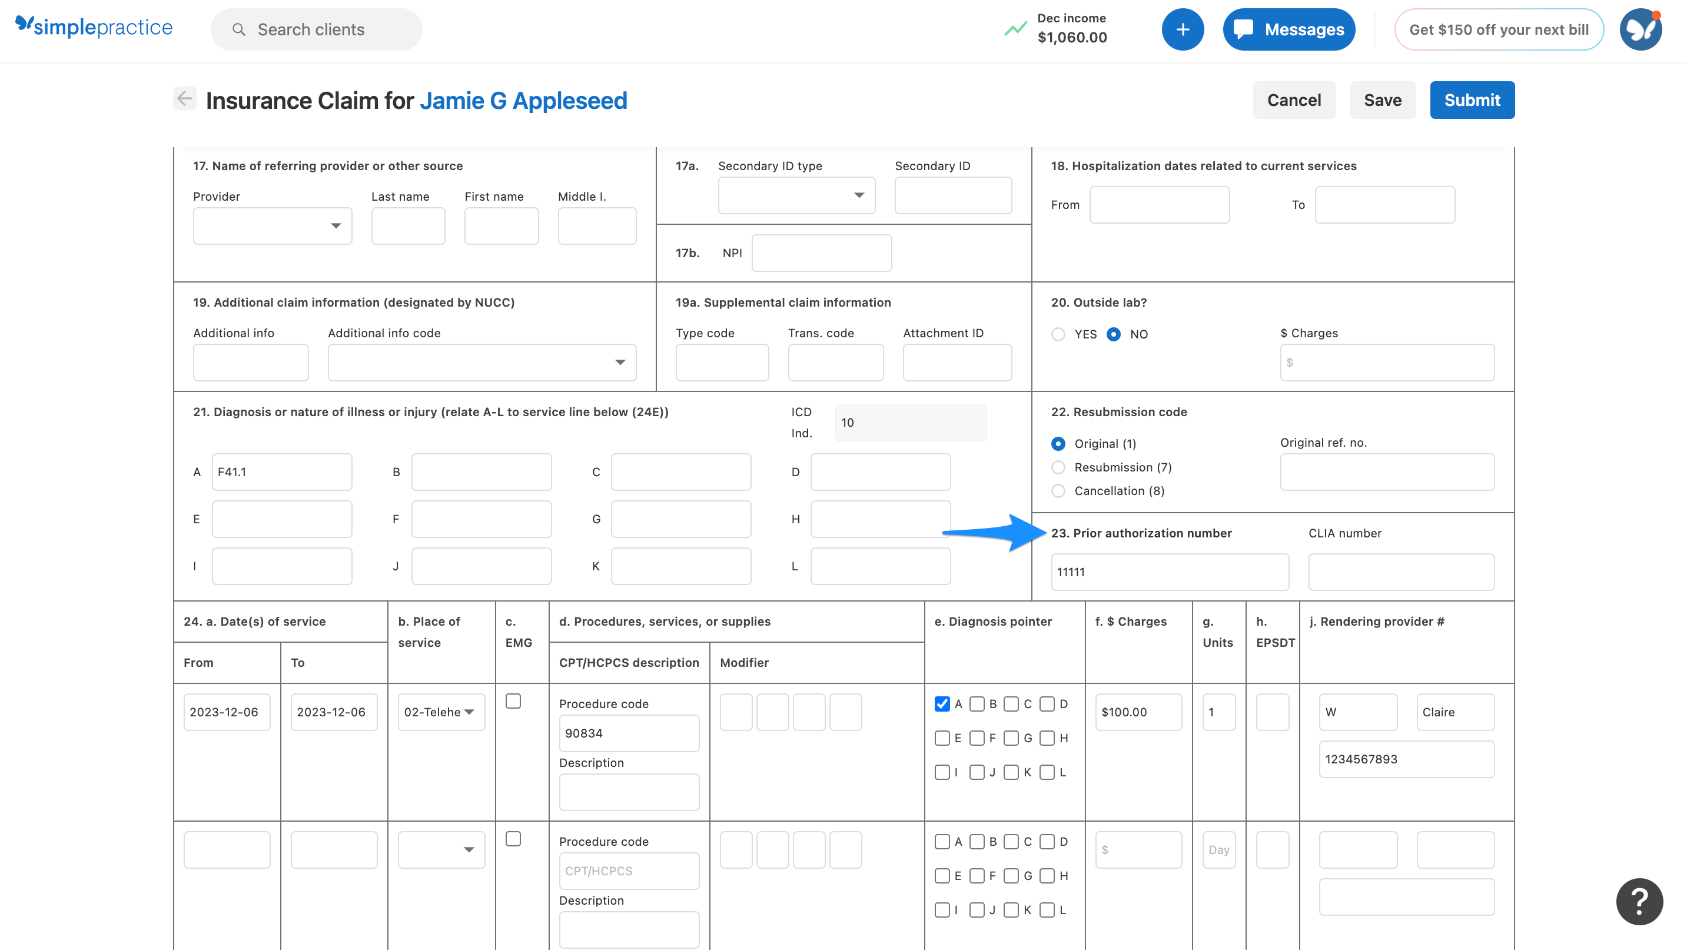Choose Resubmission (7) resubmission code

tap(1058, 467)
